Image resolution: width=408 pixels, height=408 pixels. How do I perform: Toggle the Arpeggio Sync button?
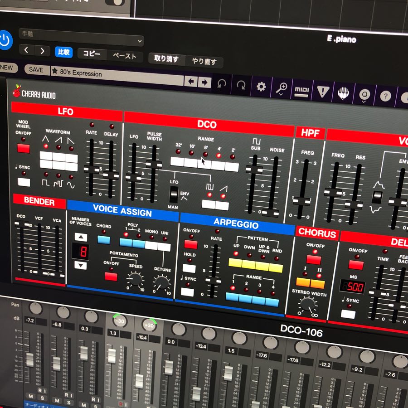[x=187, y=292]
